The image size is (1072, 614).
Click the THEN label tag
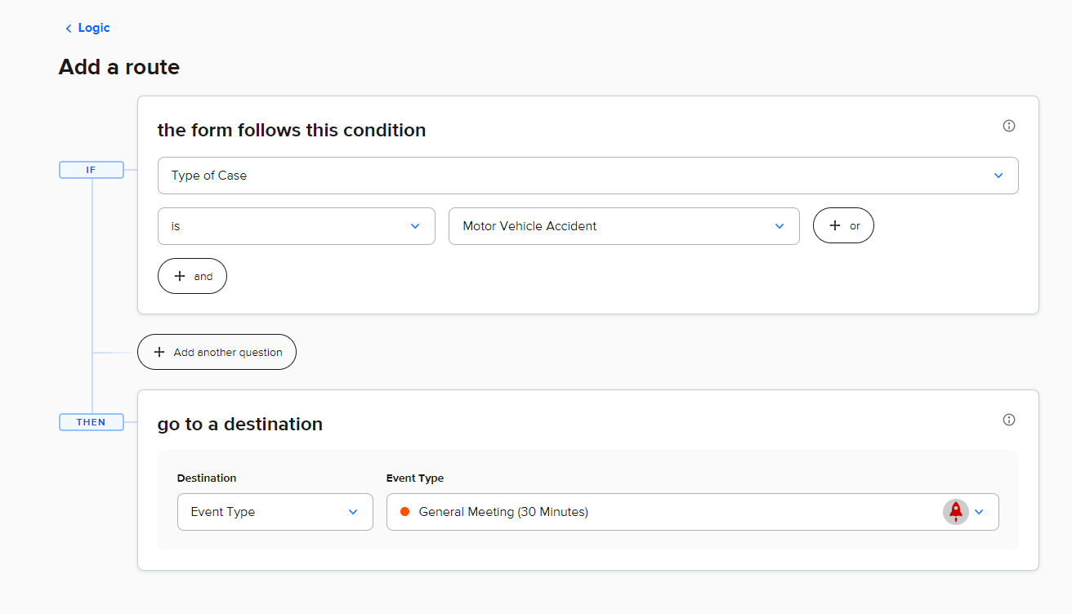coord(91,422)
